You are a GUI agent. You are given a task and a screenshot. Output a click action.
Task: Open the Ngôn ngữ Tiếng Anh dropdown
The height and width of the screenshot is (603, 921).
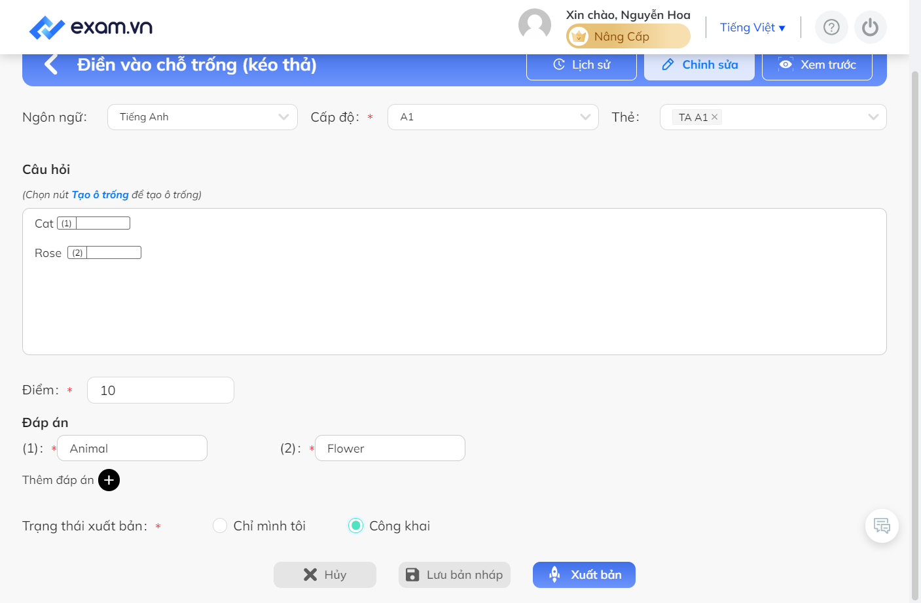pyautogui.click(x=202, y=117)
